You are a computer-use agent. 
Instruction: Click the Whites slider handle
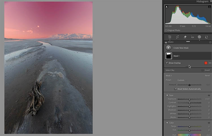(189, 114)
